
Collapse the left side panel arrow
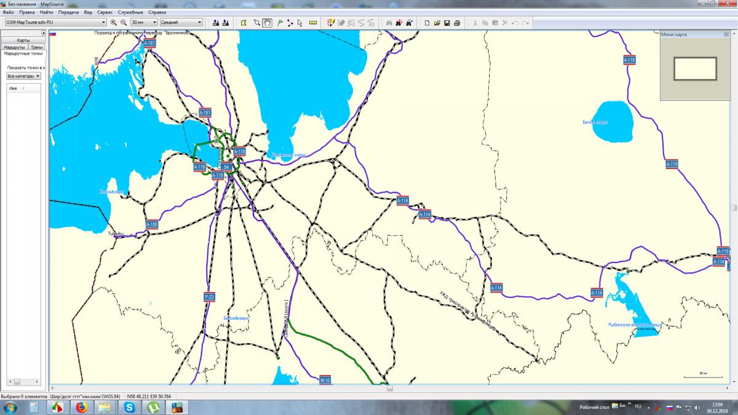coord(43,33)
